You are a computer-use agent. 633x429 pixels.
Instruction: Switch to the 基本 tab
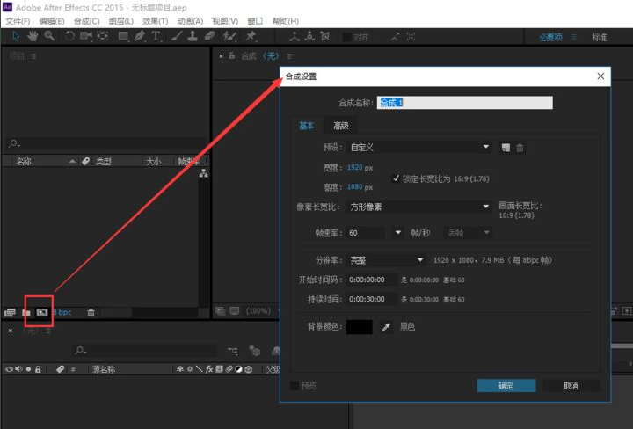tap(307, 126)
